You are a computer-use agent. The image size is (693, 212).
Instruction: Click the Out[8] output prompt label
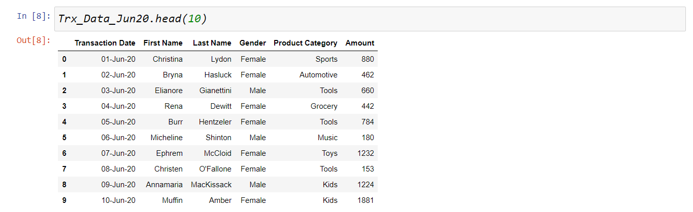[34, 40]
